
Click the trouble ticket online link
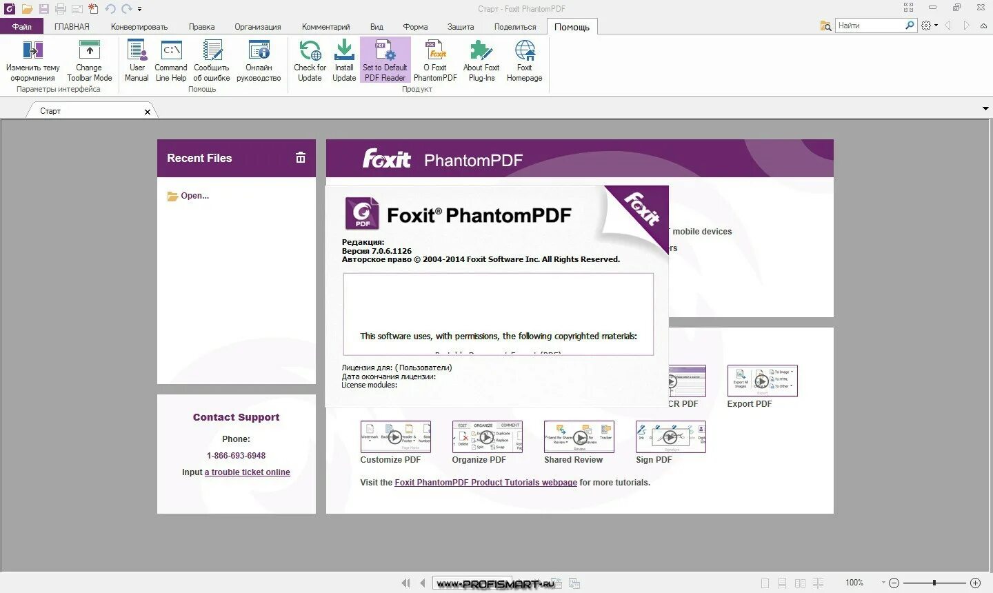click(248, 472)
